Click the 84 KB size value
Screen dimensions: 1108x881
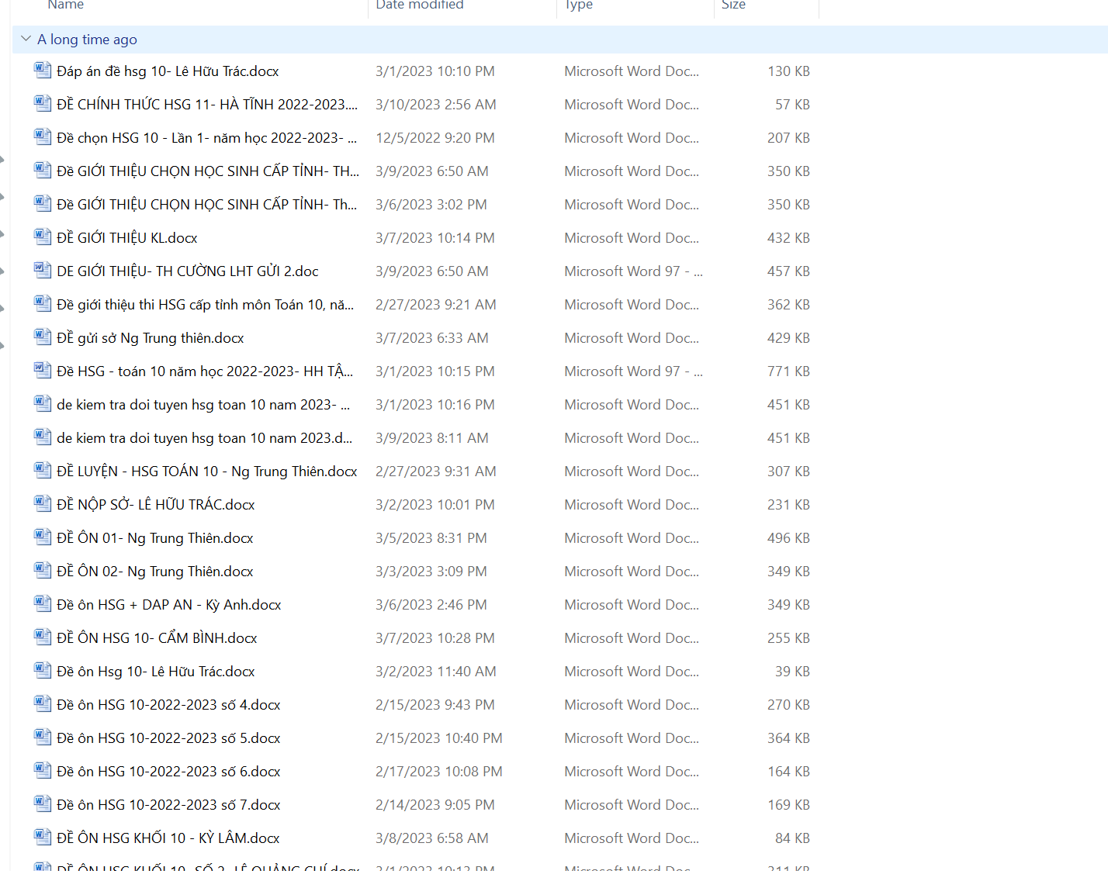(x=792, y=838)
